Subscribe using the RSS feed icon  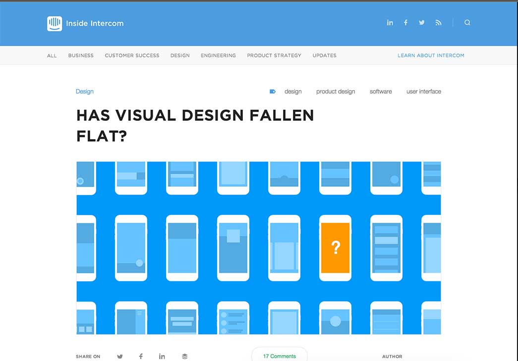(438, 22)
